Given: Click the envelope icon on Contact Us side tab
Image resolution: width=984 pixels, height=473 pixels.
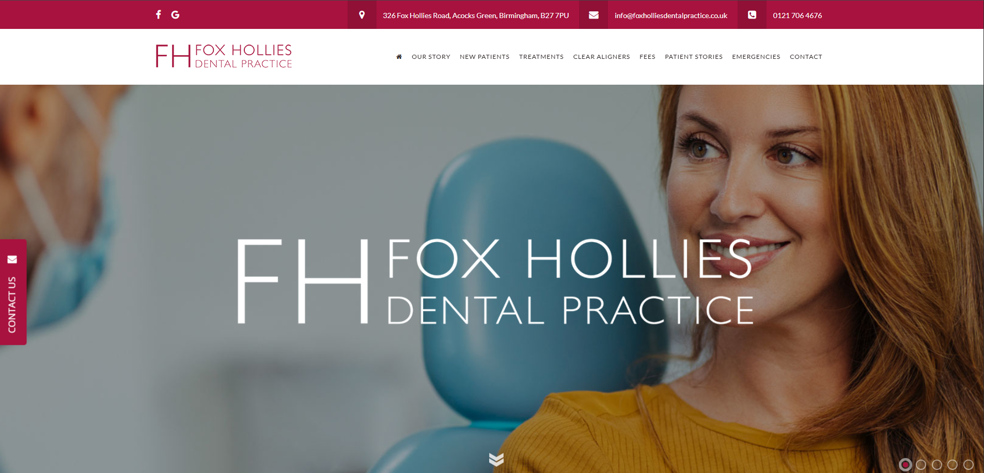Looking at the screenshot, I should 12,259.
